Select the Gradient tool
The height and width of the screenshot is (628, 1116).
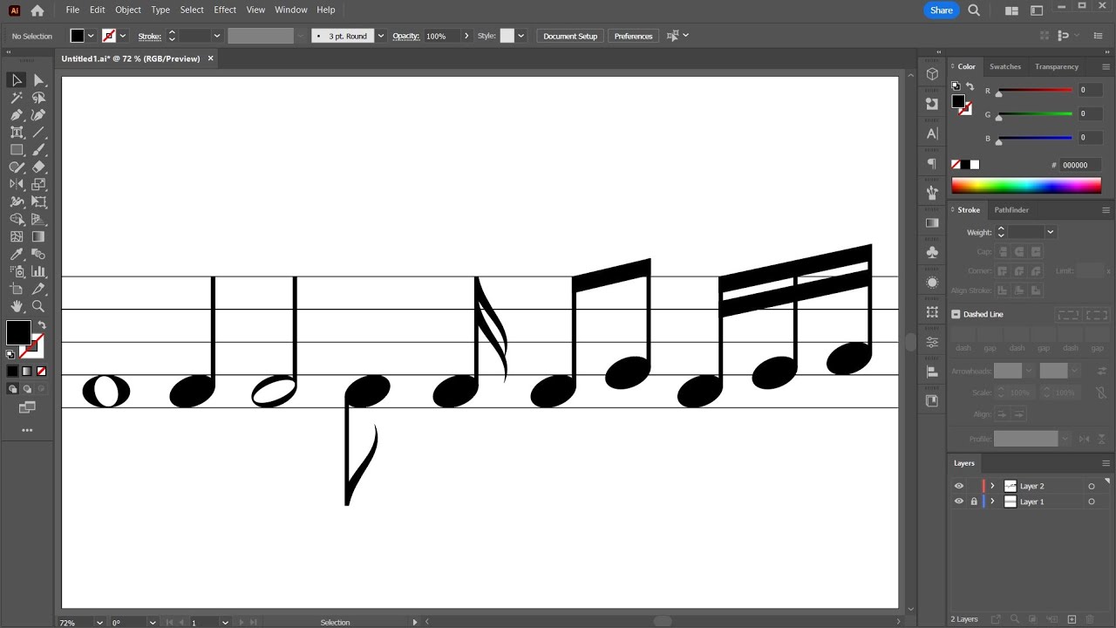[x=38, y=236]
